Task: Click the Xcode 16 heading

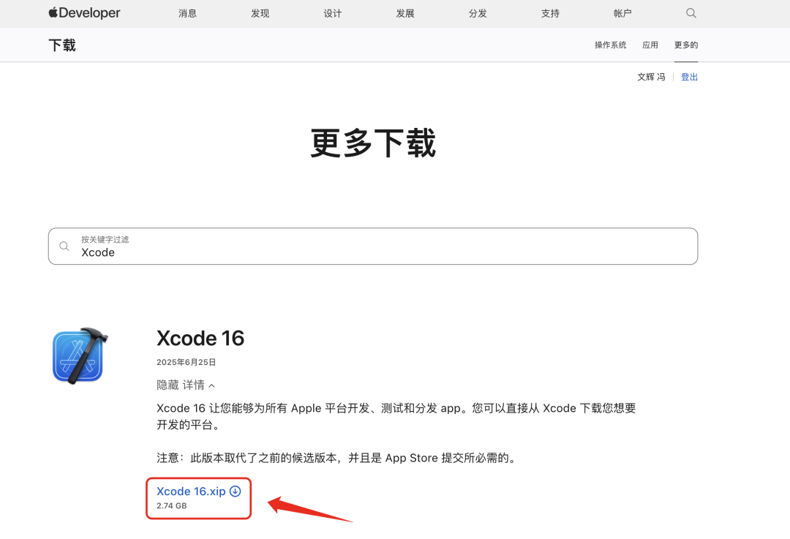Action: (200, 338)
